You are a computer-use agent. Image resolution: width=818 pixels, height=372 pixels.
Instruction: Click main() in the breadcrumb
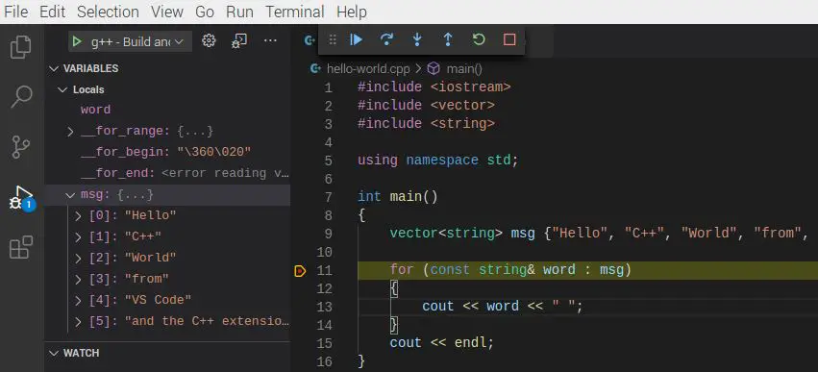(x=464, y=68)
